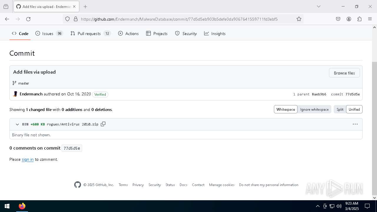Click the site security padlock icon
The height and width of the screenshot is (212, 377).
pyautogui.click(x=76, y=19)
